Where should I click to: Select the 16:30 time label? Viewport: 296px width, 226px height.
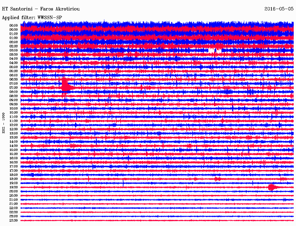point(14,163)
